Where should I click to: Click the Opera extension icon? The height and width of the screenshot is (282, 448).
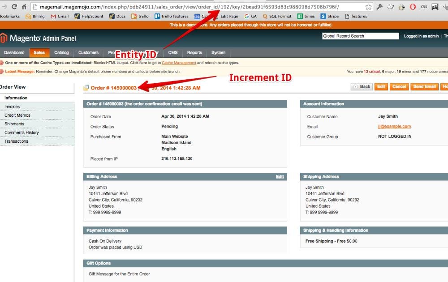coord(412,7)
